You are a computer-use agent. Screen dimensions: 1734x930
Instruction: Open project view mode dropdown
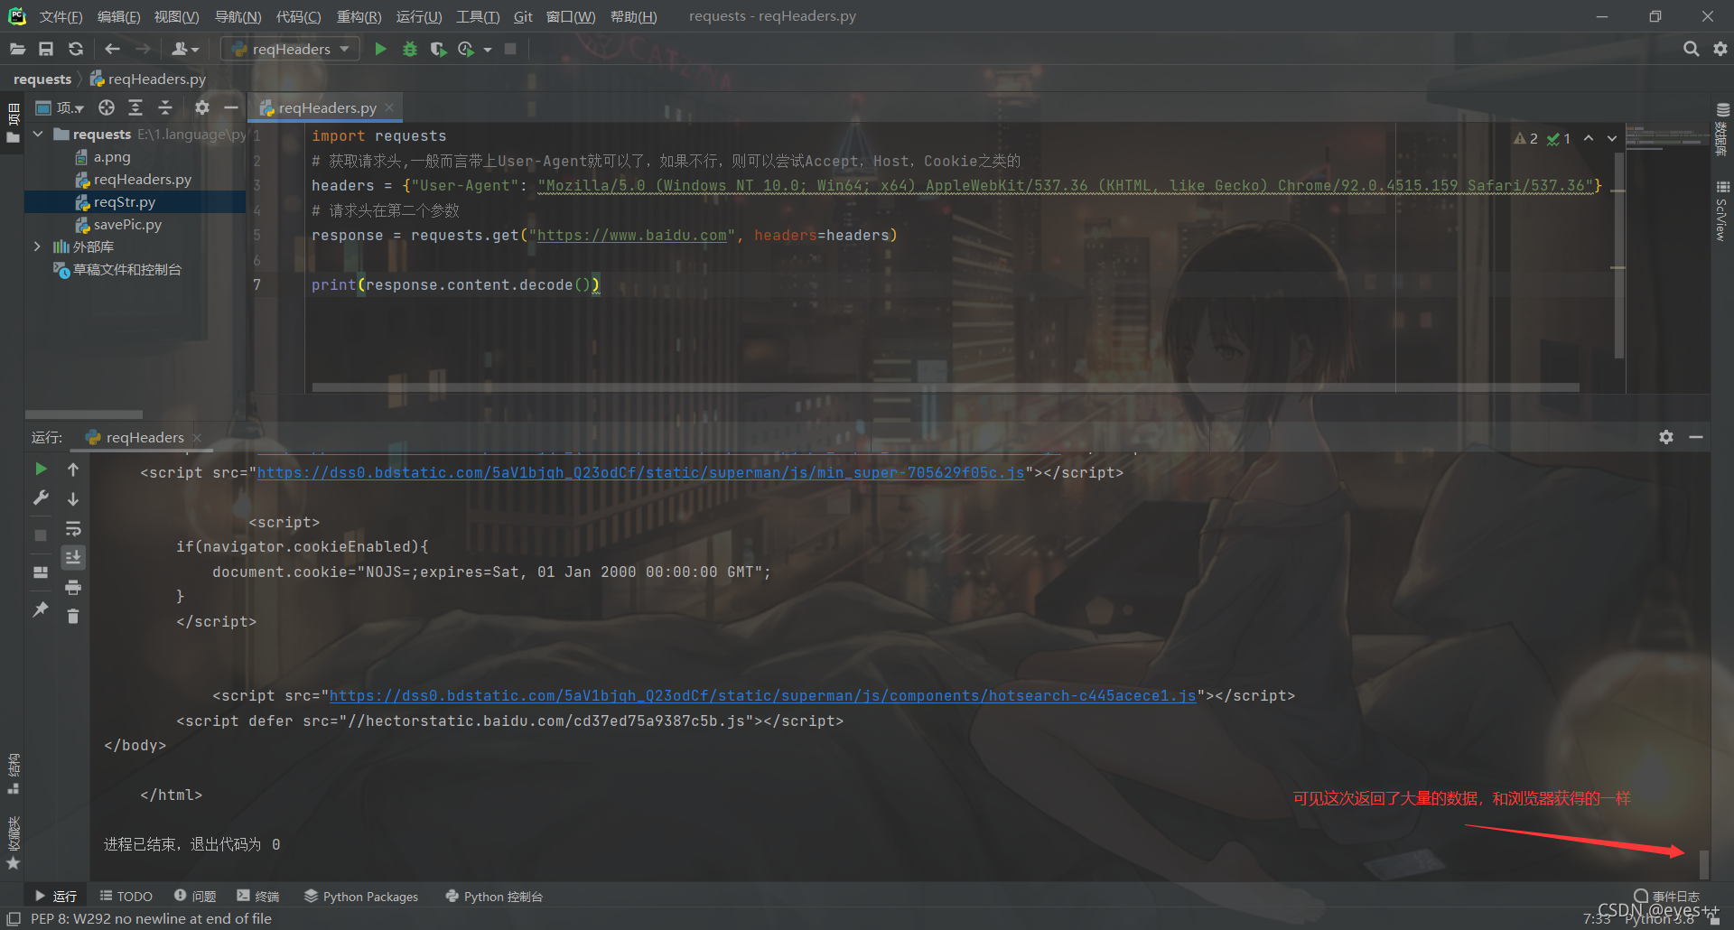coord(60,107)
